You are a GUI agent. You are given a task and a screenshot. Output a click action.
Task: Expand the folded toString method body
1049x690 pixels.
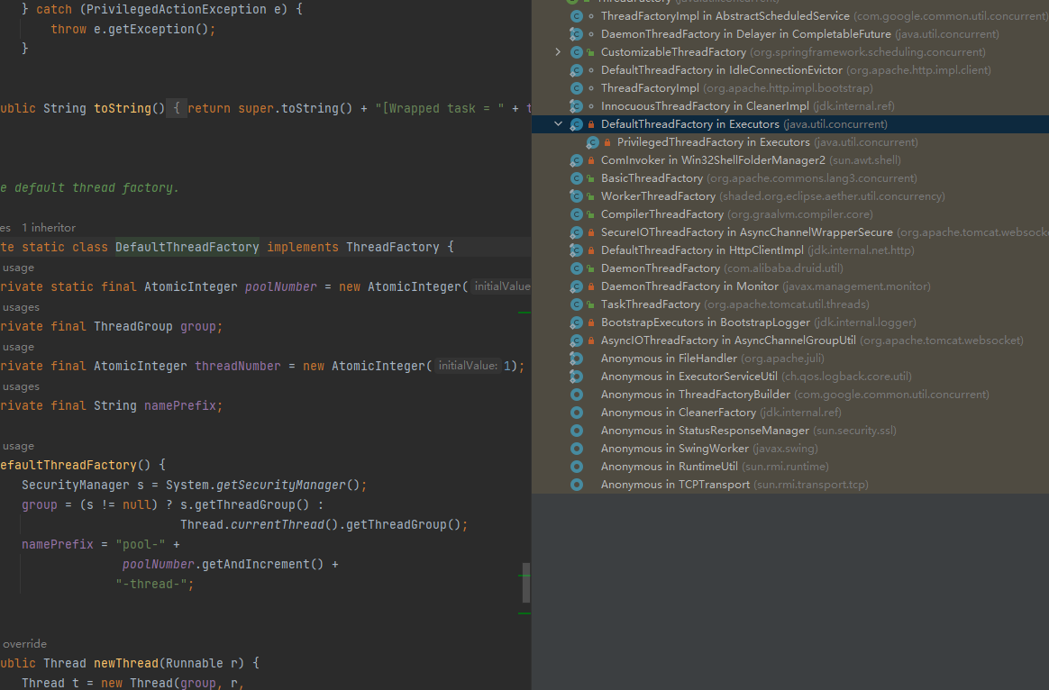click(177, 109)
